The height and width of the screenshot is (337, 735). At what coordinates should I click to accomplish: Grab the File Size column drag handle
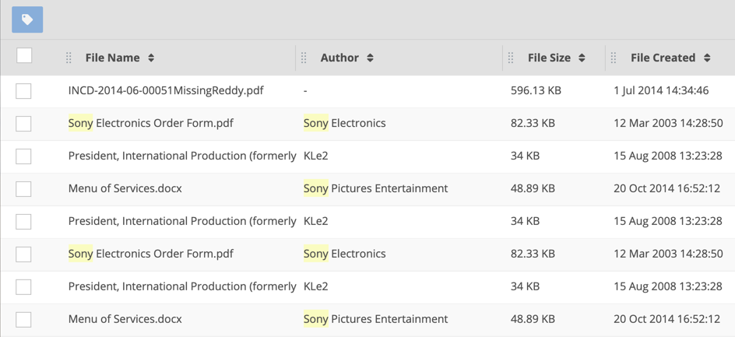(x=511, y=58)
